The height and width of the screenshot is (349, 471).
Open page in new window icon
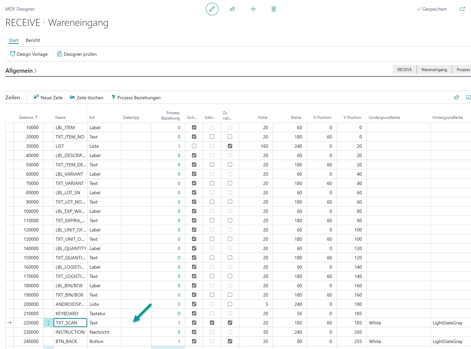(x=462, y=9)
